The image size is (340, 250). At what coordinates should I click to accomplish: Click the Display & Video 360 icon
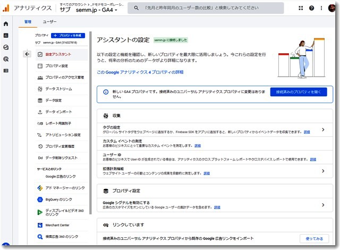point(40,212)
